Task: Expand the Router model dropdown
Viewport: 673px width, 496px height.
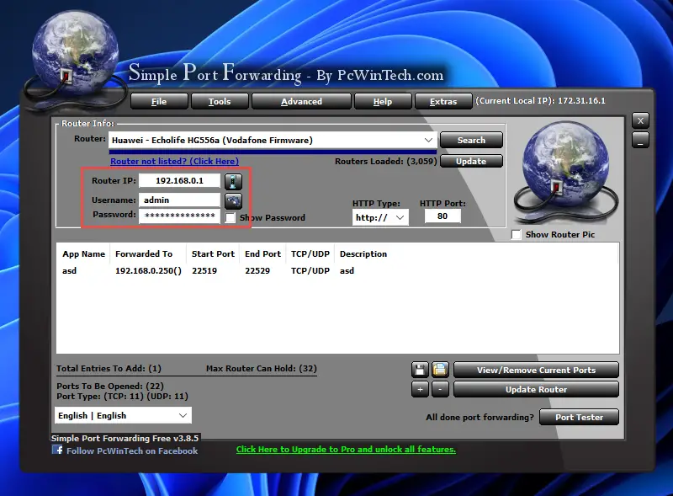Action: pyautogui.click(x=428, y=140)
